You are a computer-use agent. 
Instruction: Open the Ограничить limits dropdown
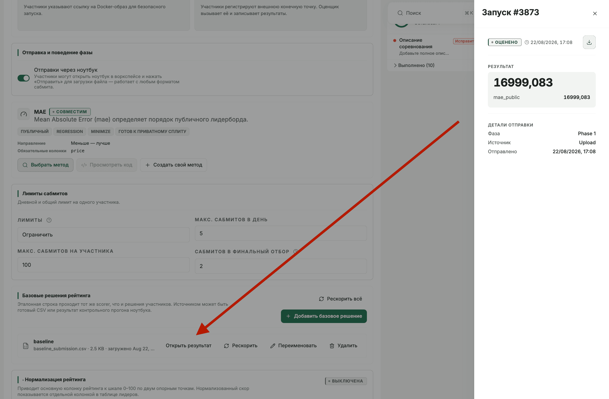click(103, 234)
